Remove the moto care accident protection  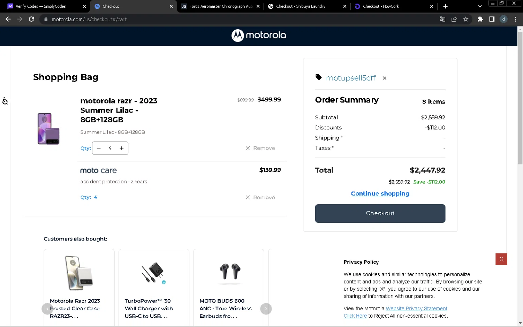coord(260,197)
